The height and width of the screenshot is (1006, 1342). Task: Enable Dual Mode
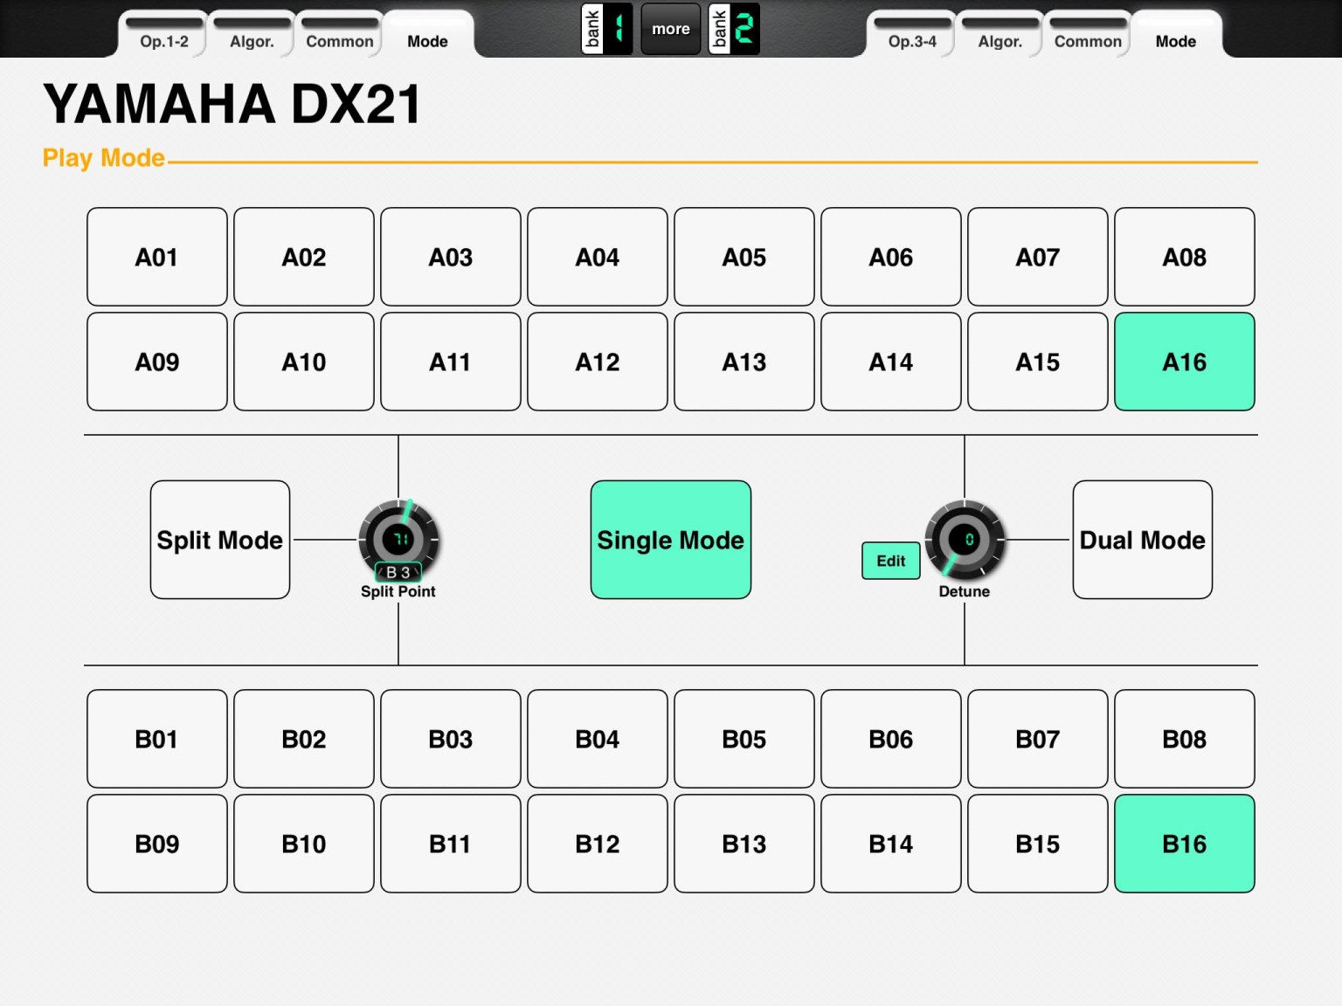pos(1143,540)
